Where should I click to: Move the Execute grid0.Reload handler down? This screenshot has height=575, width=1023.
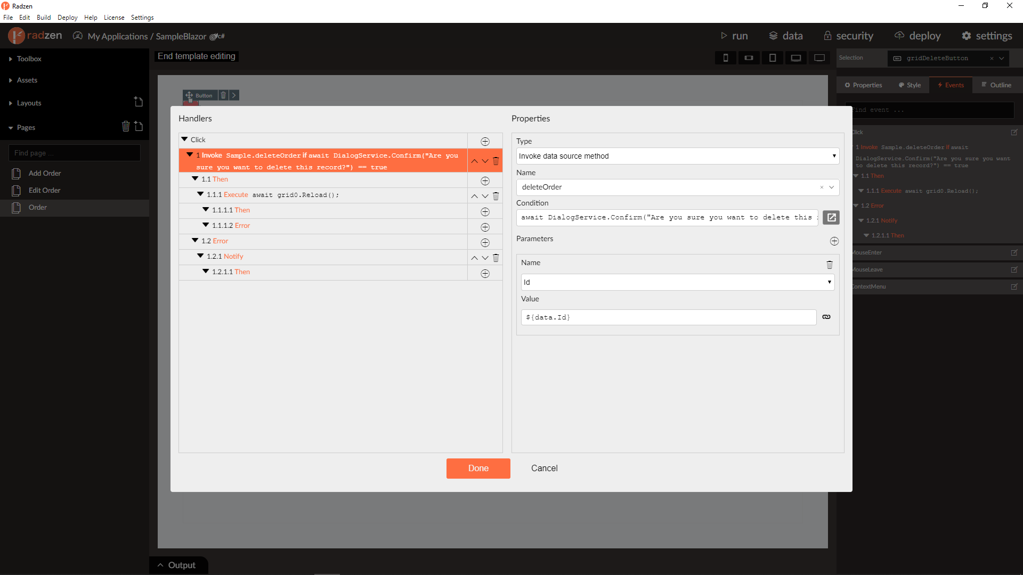(485, 196)
